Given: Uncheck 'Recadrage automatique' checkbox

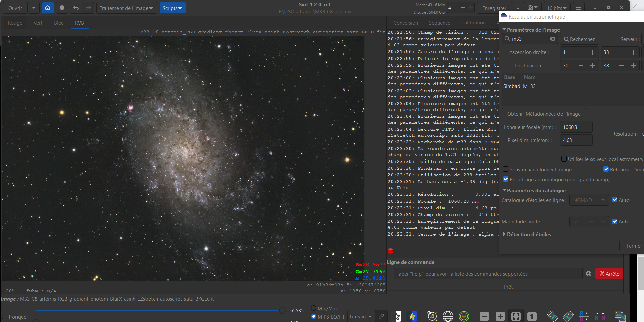Looking at the screenshot, I should click(x=506, y=179).
